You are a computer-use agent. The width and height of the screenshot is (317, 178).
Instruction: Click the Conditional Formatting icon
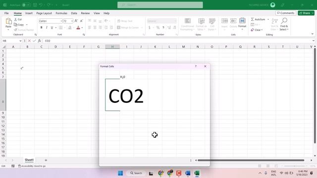pos(188,21)
